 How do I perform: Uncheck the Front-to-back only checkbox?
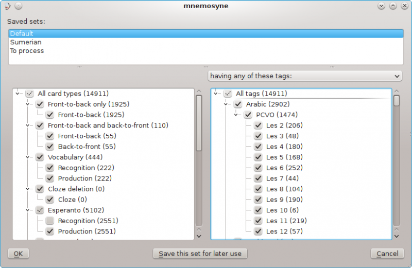(x=40, y=104)
